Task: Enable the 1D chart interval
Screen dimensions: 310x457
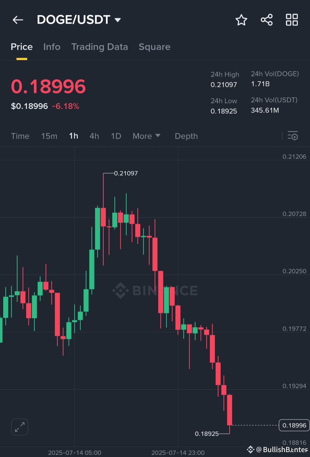Action: click(116, 136)
